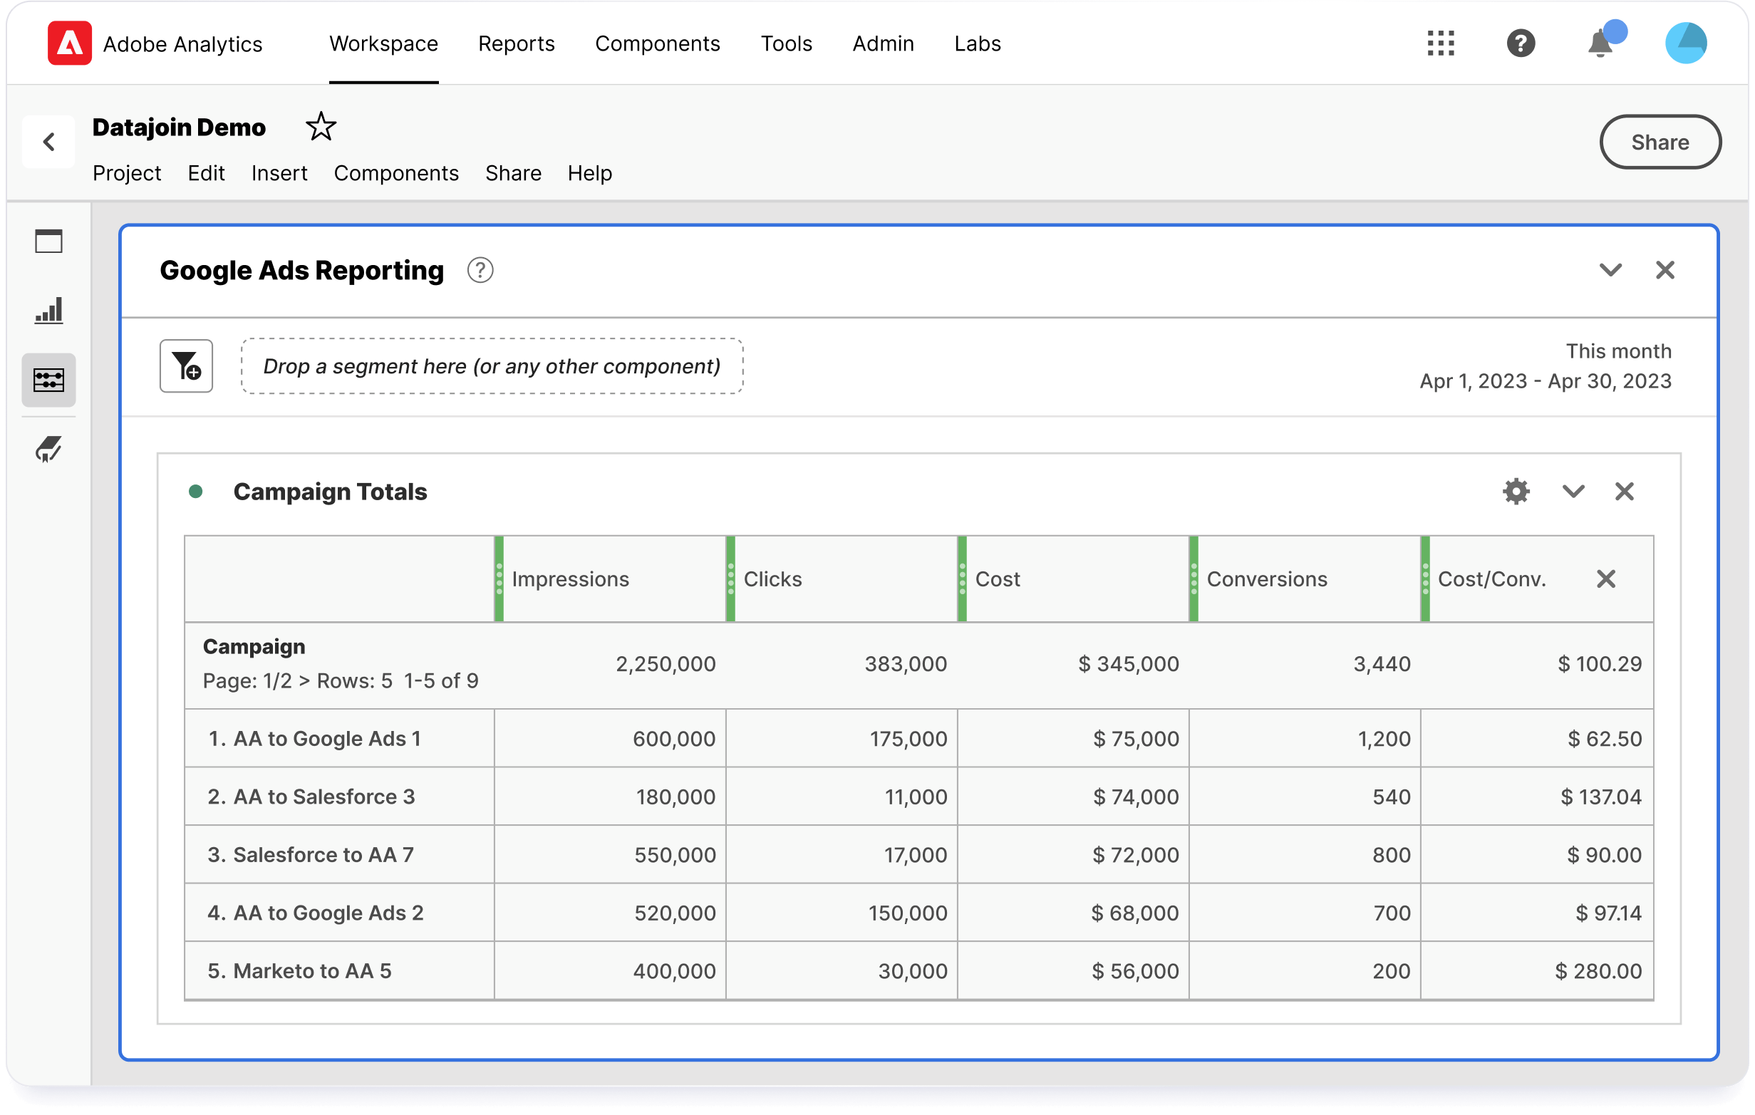
Task: Close the Google Ads Reporting panel
Action: 1665,270
